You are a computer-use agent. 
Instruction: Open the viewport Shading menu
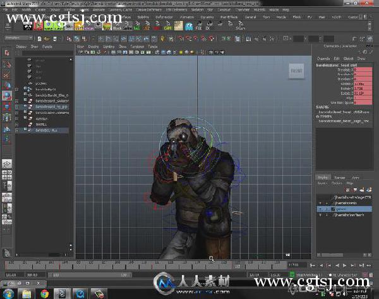(93, 47)
